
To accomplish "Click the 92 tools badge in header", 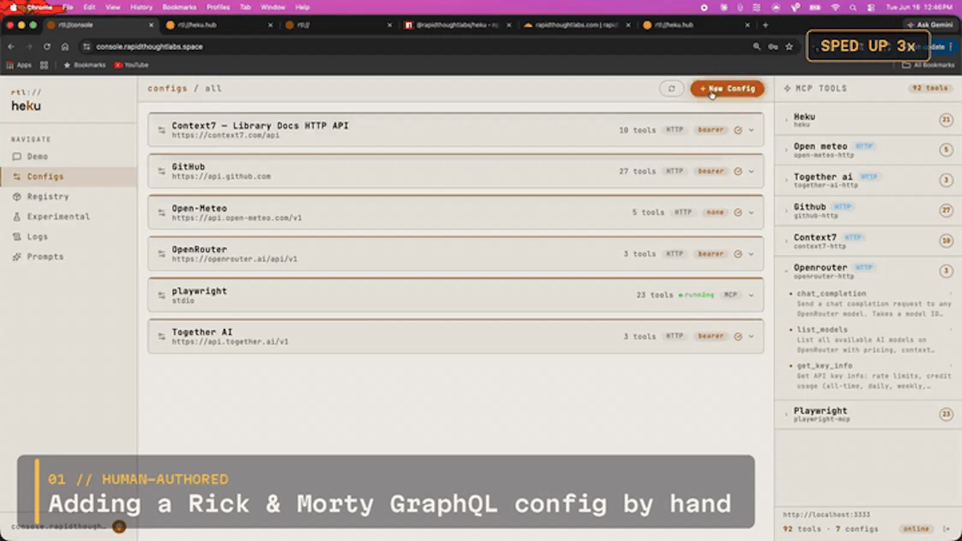I will point(930,88).
